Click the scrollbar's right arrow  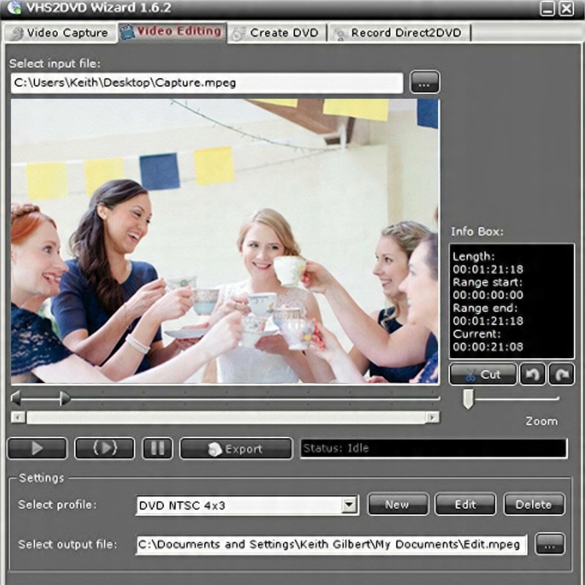pos(432,417)
